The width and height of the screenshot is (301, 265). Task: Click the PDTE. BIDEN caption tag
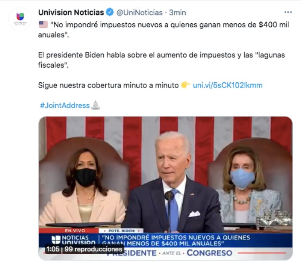[122, 231]
